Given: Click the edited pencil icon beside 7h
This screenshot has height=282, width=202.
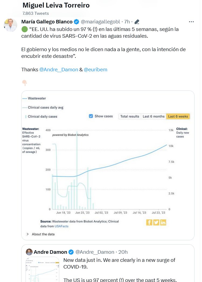Looking at the screenshot, I should point(137,22).
